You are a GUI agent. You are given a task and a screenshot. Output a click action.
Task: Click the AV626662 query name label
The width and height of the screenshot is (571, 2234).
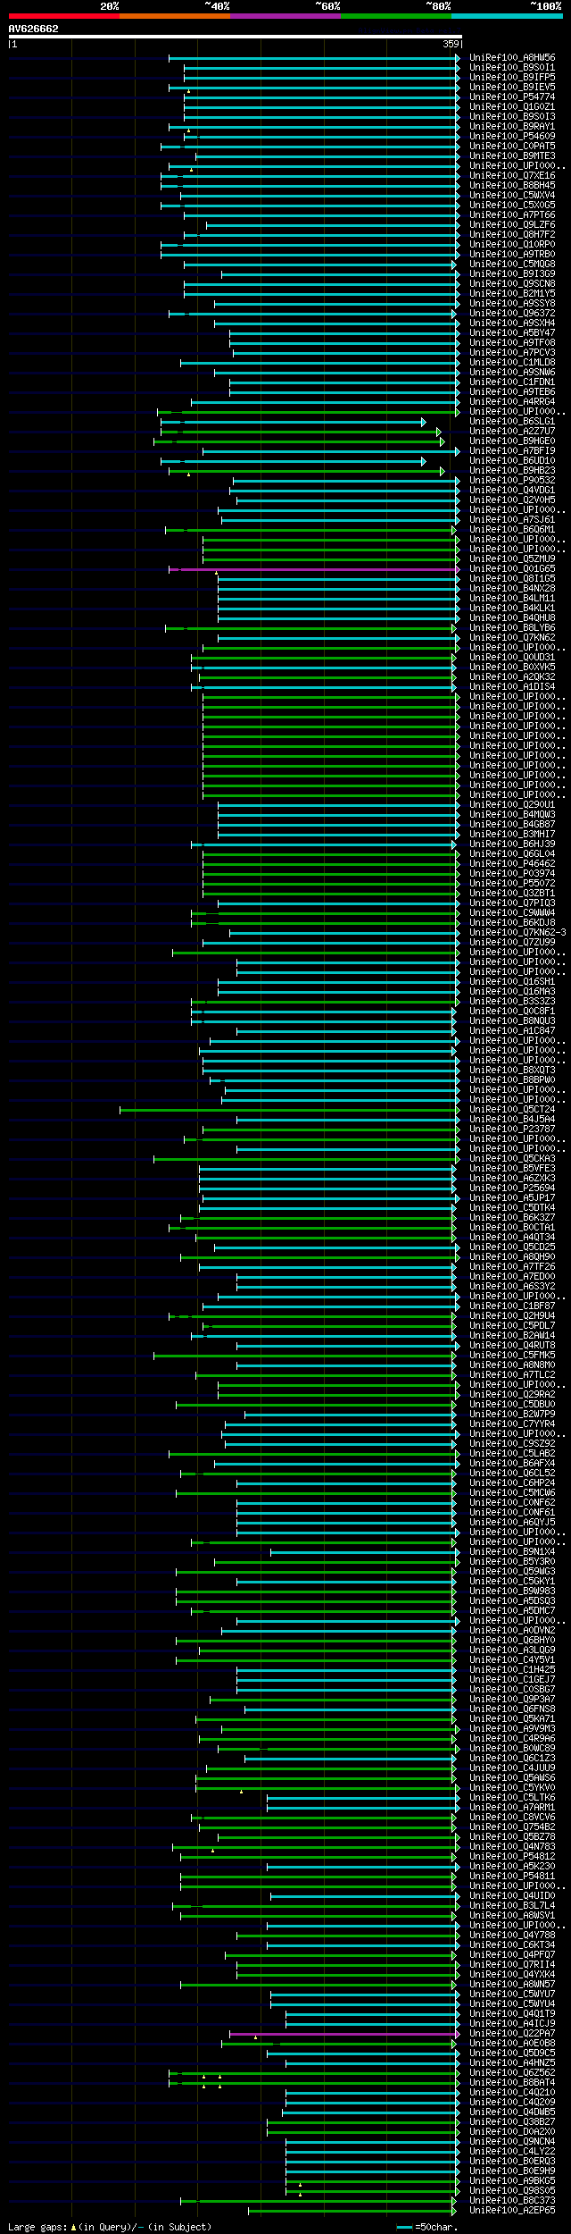point(34,29)
